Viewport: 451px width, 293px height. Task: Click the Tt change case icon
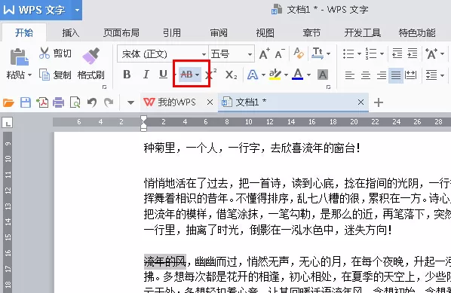click(x=318, y=53)
